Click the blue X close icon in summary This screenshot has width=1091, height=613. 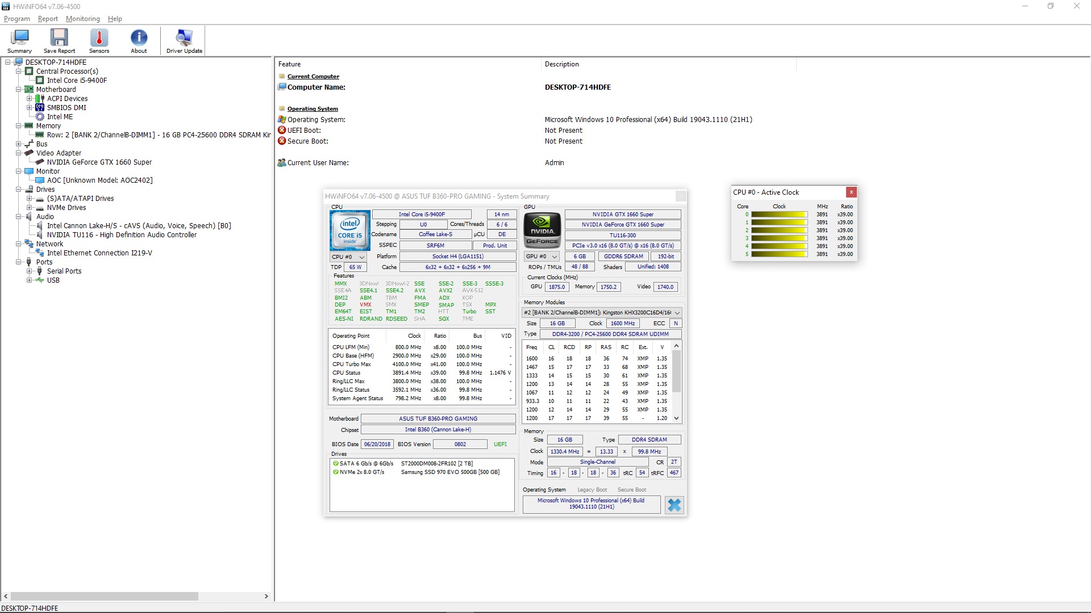pyautogui.click(x=674, y=505)
